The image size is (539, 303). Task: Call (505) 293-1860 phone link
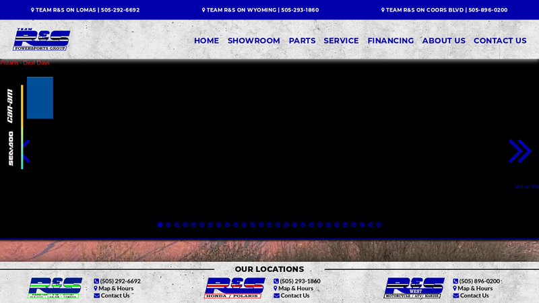click(300, 281)
